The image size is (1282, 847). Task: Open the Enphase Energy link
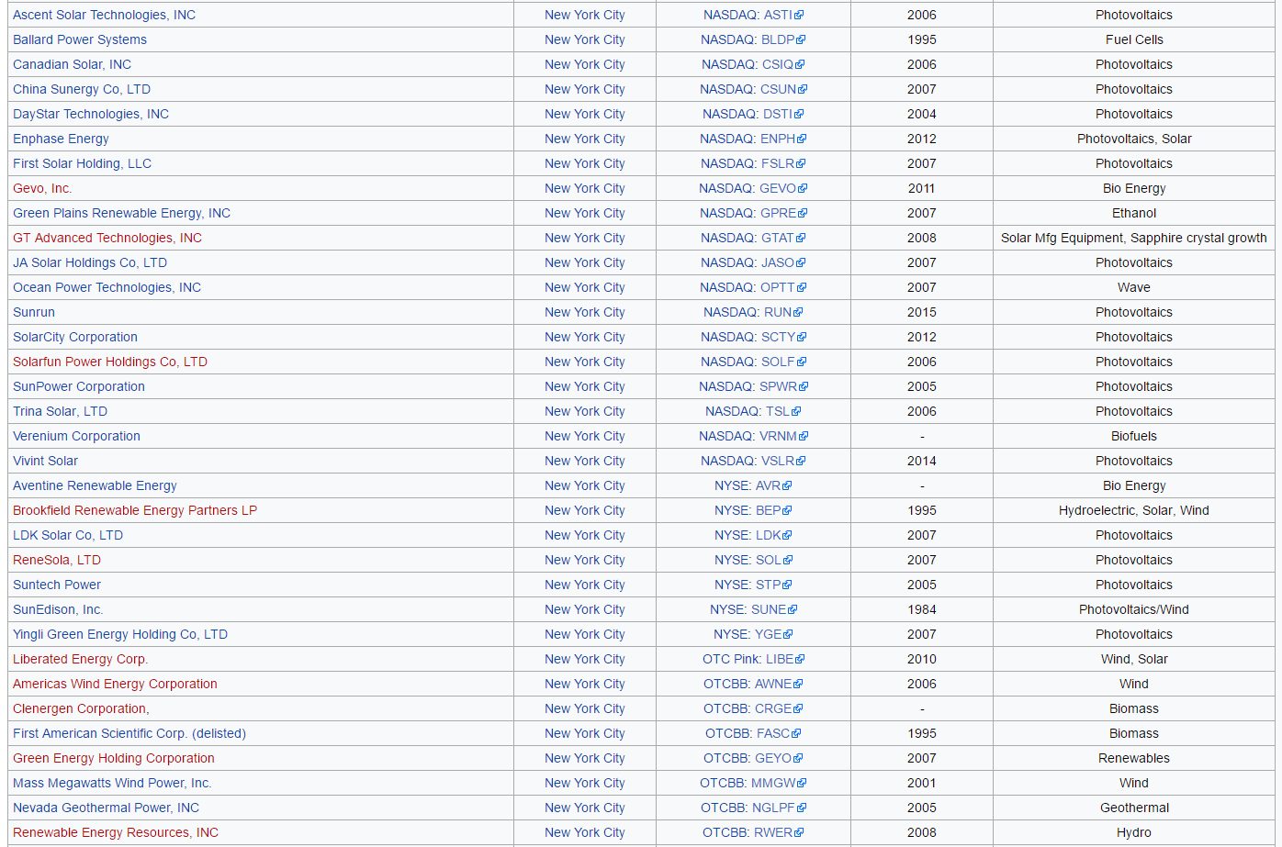point(61,139)
